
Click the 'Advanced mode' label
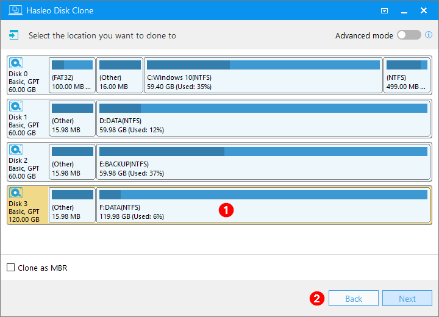[364, 36]
